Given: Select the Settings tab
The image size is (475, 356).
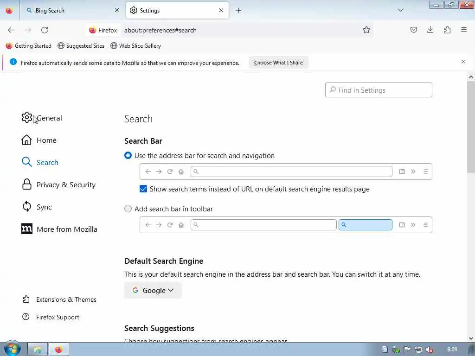Looking at the screenshot, I should [x=177, y=11].
